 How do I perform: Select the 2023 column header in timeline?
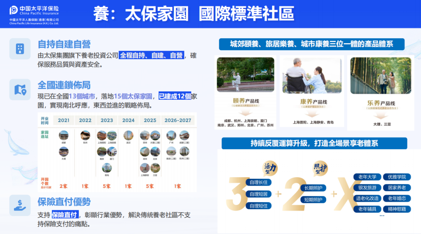pos(107,120)
